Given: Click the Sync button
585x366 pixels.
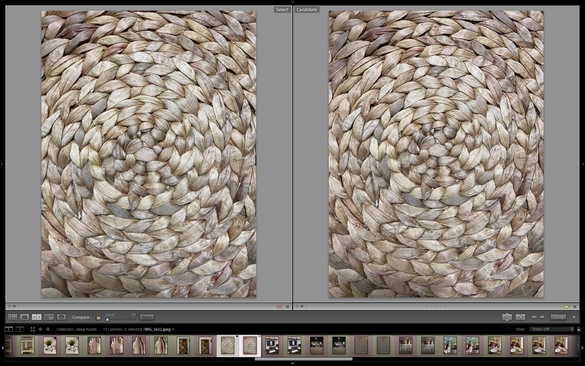Looking at the screenshot, I should [147, 317].
